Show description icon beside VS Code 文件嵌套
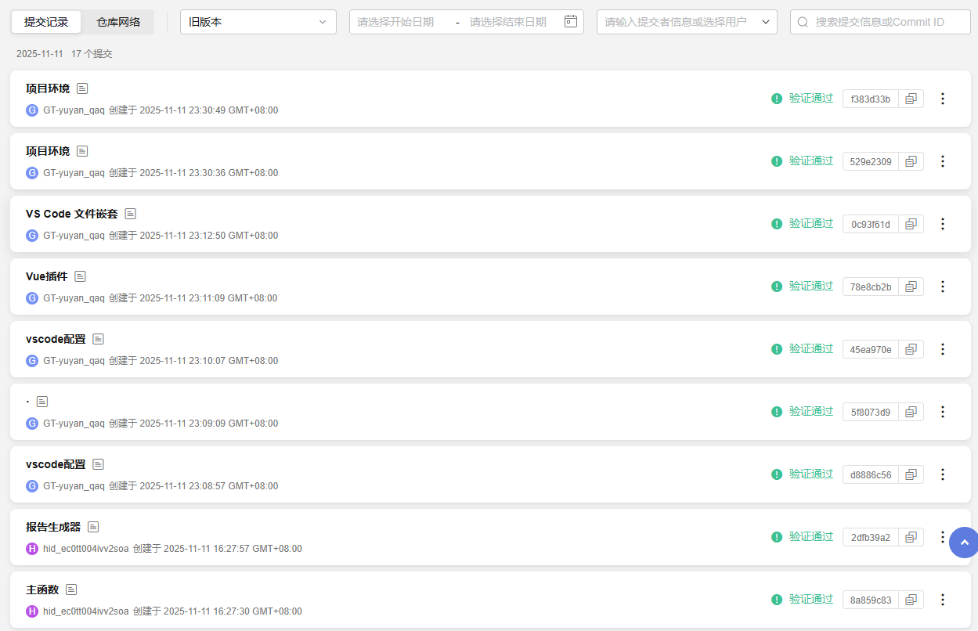The image size is (978, 631). click(131, 214)
